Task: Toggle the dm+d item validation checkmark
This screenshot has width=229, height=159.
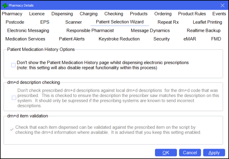Action: pos(12,130)
